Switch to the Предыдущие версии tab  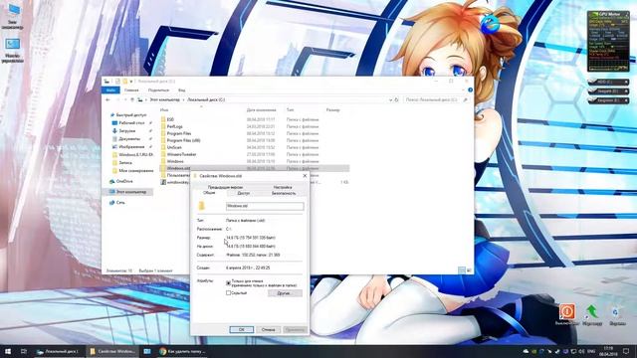tap(225, 187)
